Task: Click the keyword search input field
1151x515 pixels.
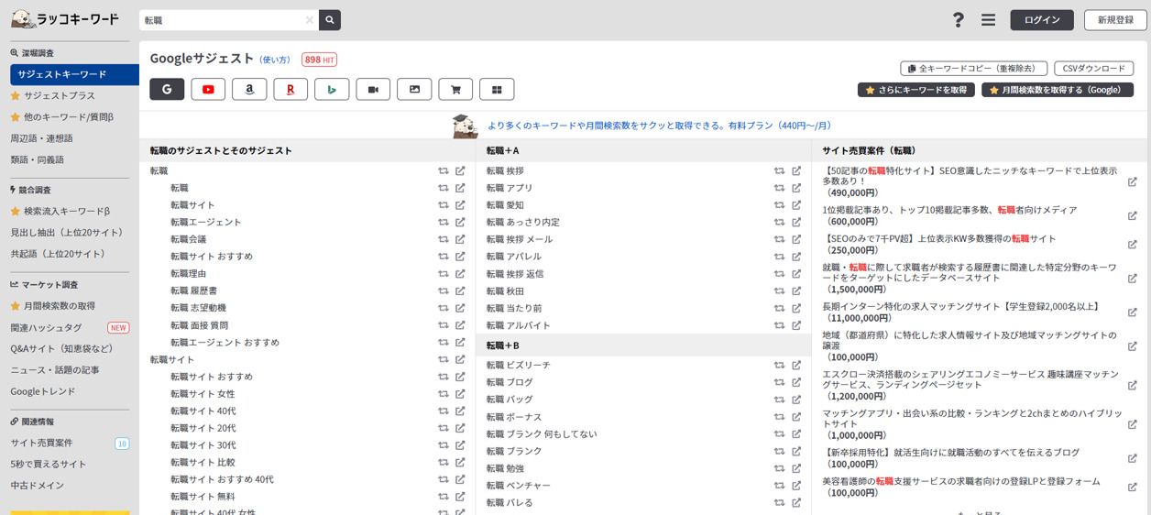Action: (225, 20)
